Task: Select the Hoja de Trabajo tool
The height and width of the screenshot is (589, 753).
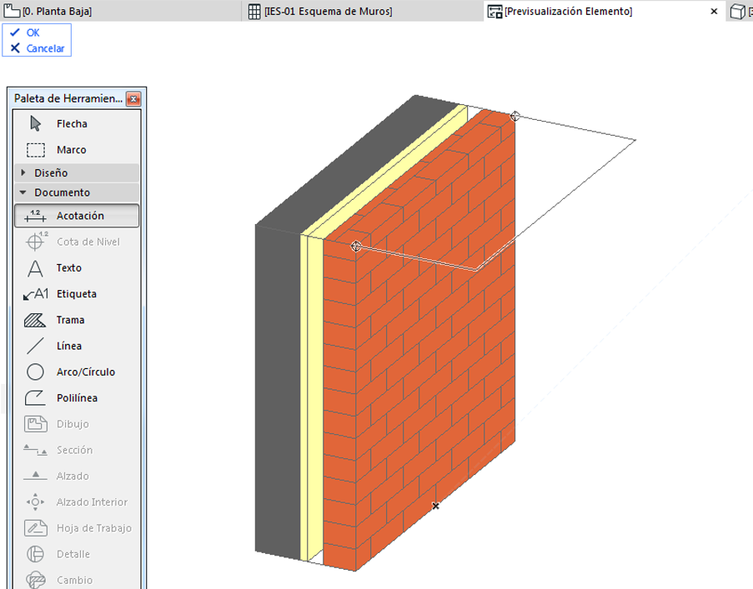Action: pos(77,528)
